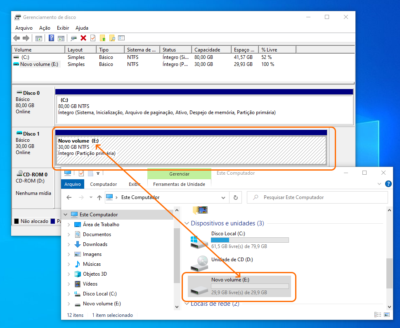The height and width of the screenshot is (328, 400).
Task: Select Novo volume (E:) in navigation tree
Action: [x=102, y=304]
